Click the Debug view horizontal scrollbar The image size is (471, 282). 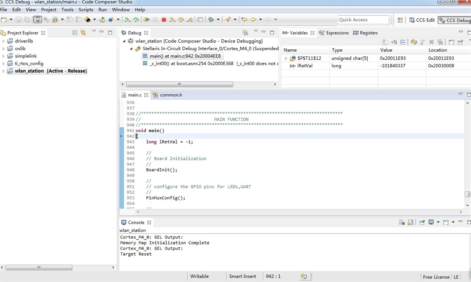179,84
